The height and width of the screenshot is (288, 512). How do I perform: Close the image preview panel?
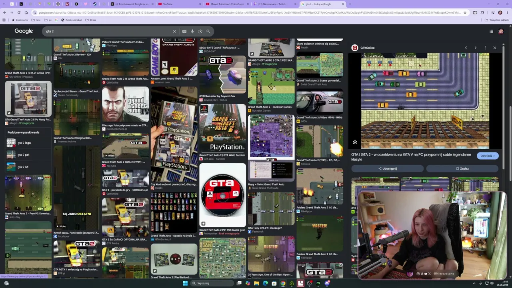[x=494, y=48]
